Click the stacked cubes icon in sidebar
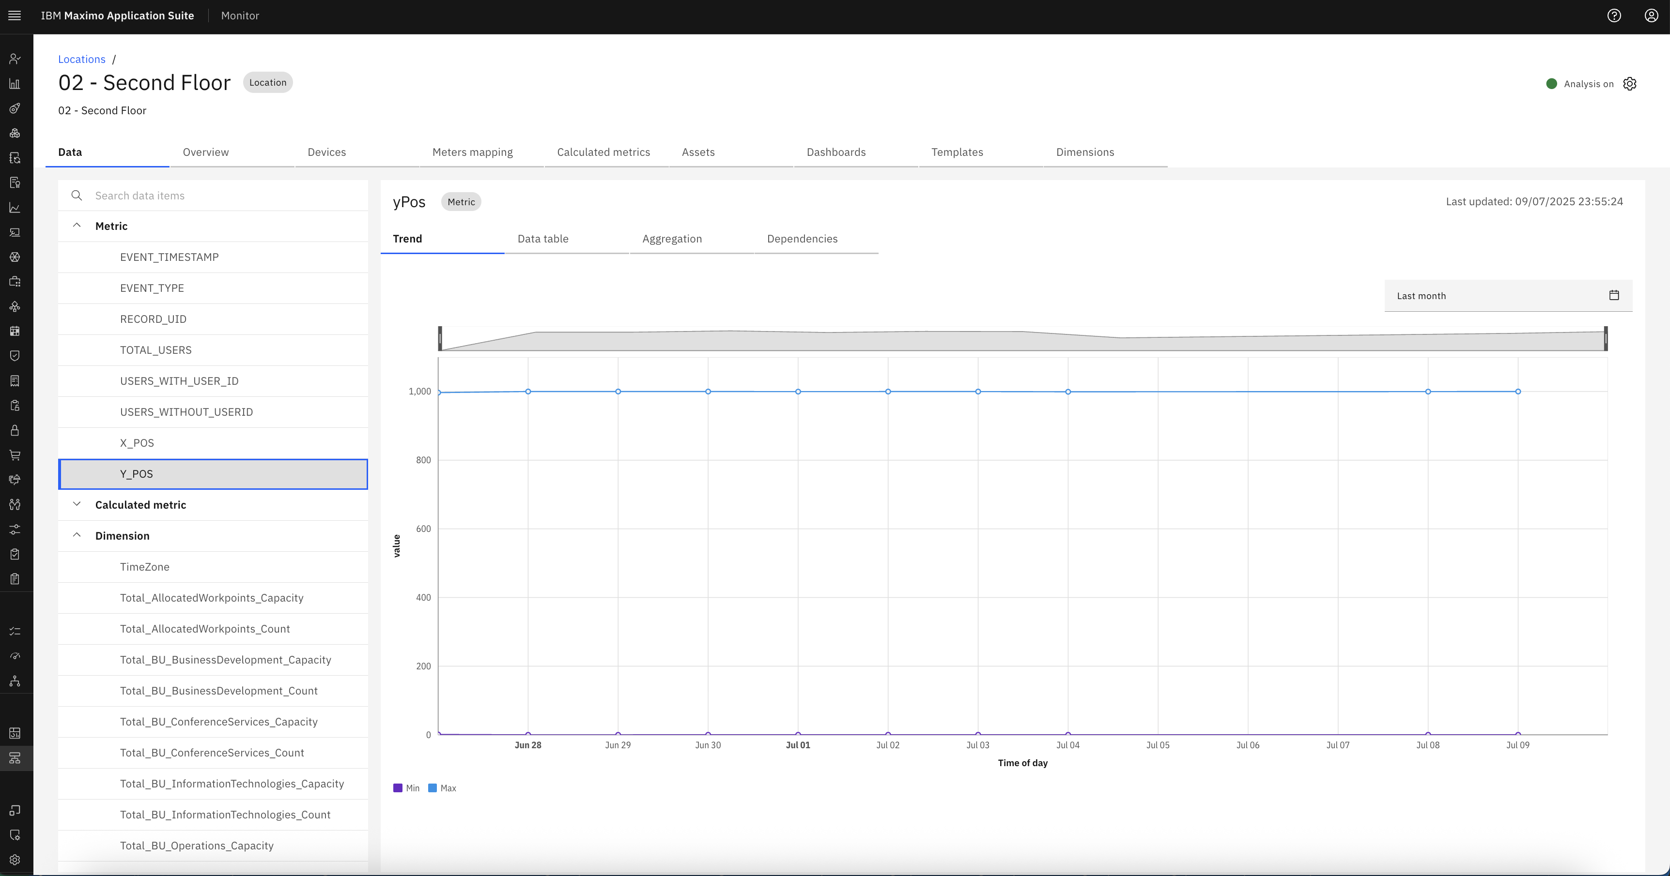This screenshot has width=1670, height=876. 15,134
